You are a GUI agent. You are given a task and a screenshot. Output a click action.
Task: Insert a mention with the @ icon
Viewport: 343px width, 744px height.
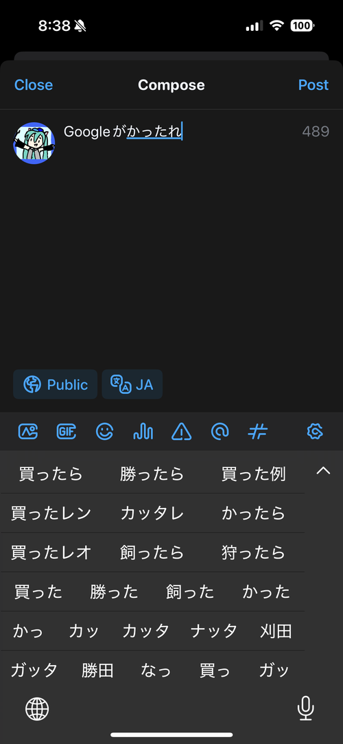point(220,431)
